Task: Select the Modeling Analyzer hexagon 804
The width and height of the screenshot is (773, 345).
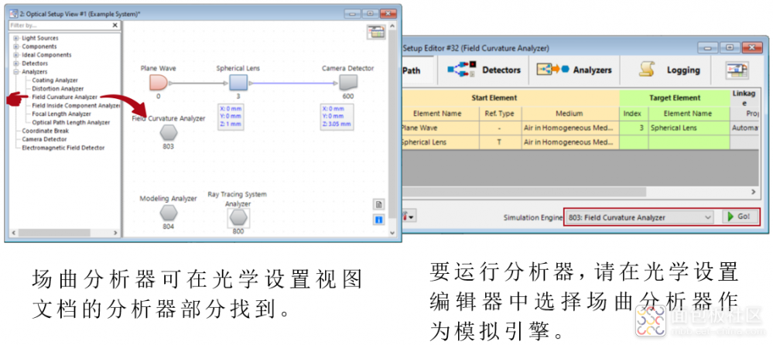Action: (x=169, y=213)
